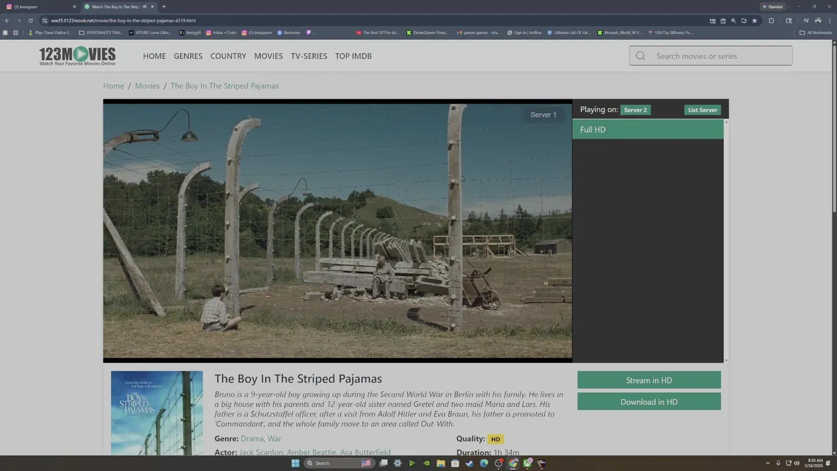This screenshot has height=471, width=837.
Task: Select Server 2 badge
Action: 636,110
